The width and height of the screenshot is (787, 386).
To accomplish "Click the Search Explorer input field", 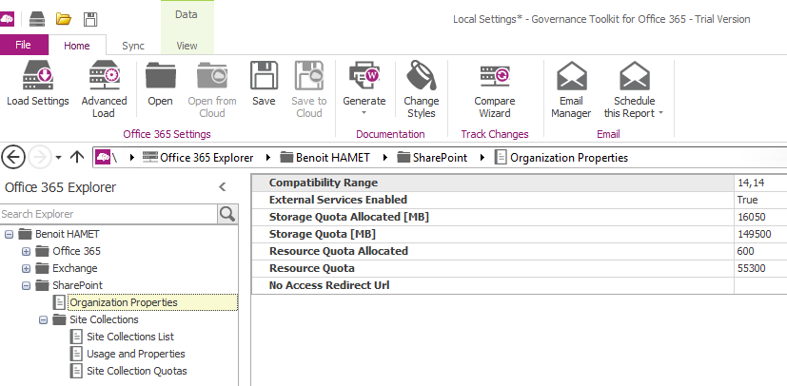I will coord(108,214).
